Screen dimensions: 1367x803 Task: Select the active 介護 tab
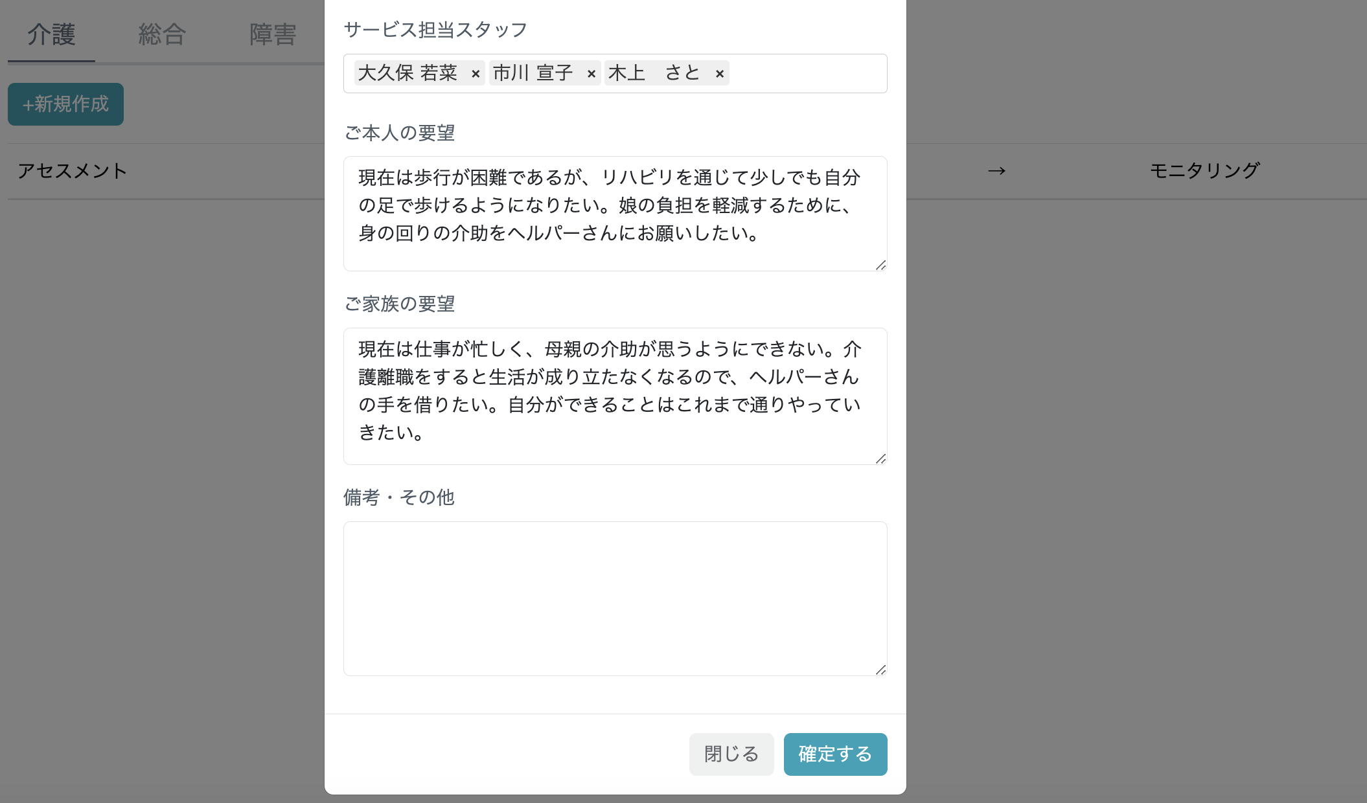point(51,33)
